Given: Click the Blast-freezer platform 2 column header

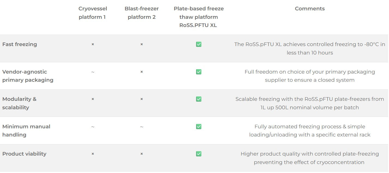Looking at the screenshot, I should click(x=142, y=13).
